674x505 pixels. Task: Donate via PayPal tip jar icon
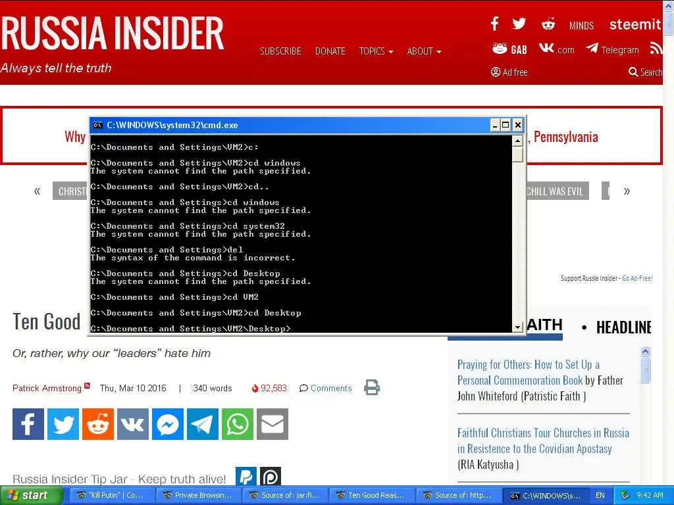pos(246,477)
